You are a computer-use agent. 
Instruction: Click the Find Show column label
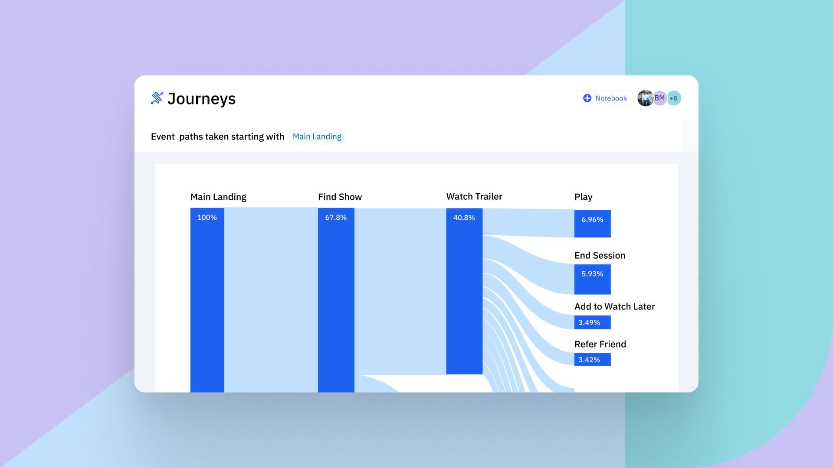340,197
